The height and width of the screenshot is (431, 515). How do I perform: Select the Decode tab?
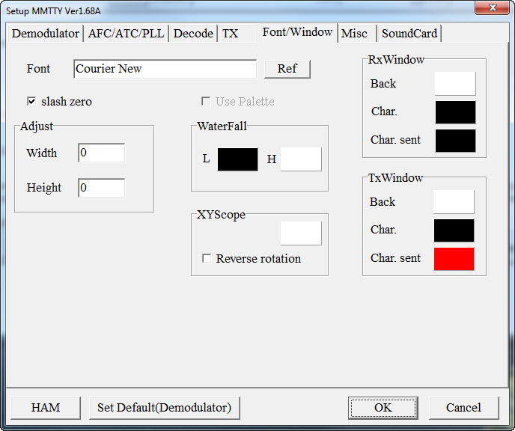tap(193, 34)
